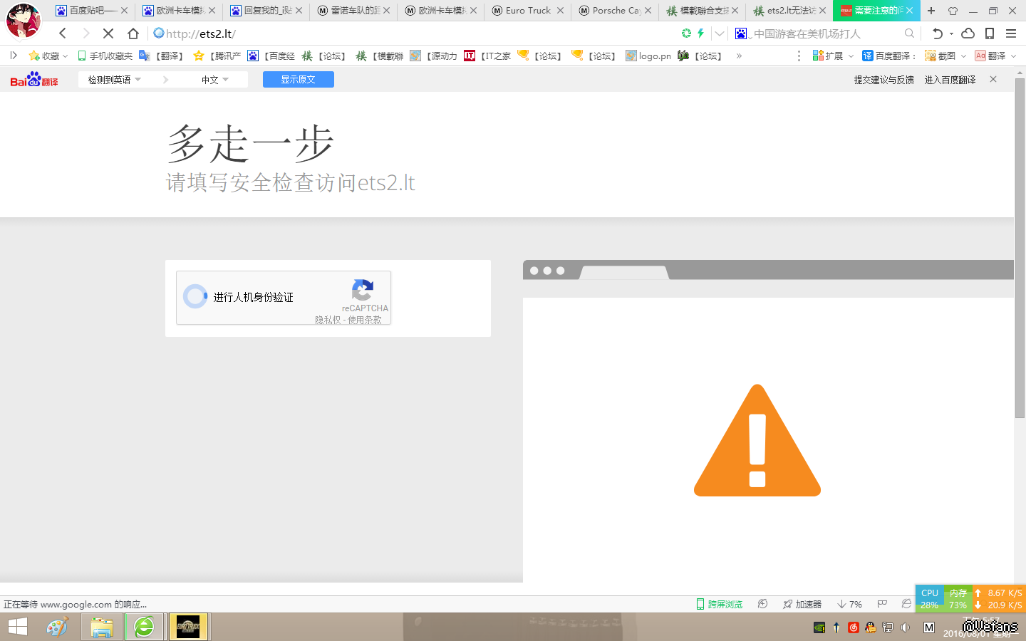
Task: Open the reCAPTCHA 隐私权 privacy link
Action: click(328, 320)
